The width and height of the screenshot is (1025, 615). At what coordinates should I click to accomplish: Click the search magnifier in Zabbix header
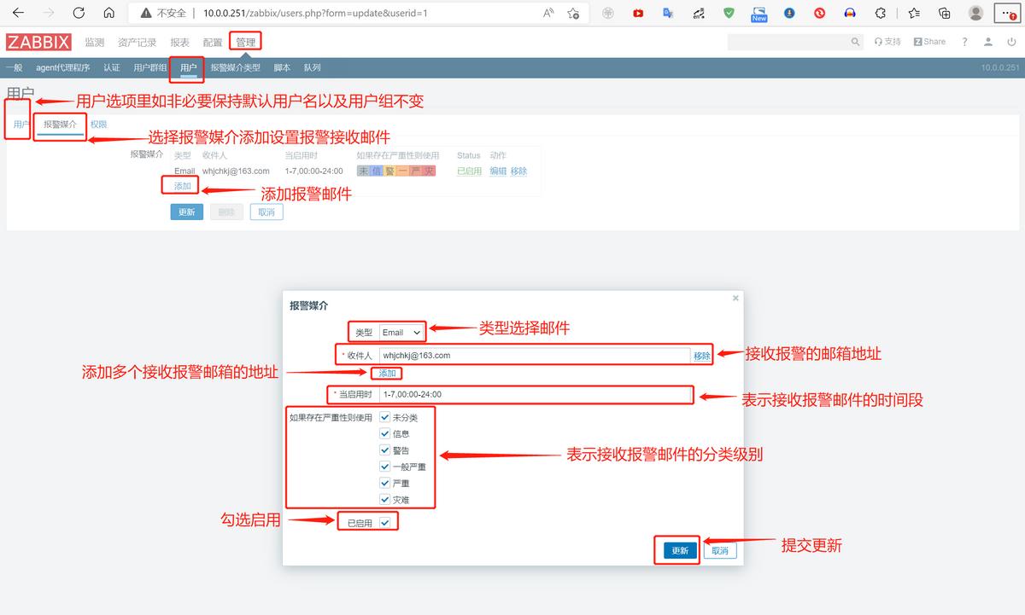pyautogui.click(x=855, y=41)
